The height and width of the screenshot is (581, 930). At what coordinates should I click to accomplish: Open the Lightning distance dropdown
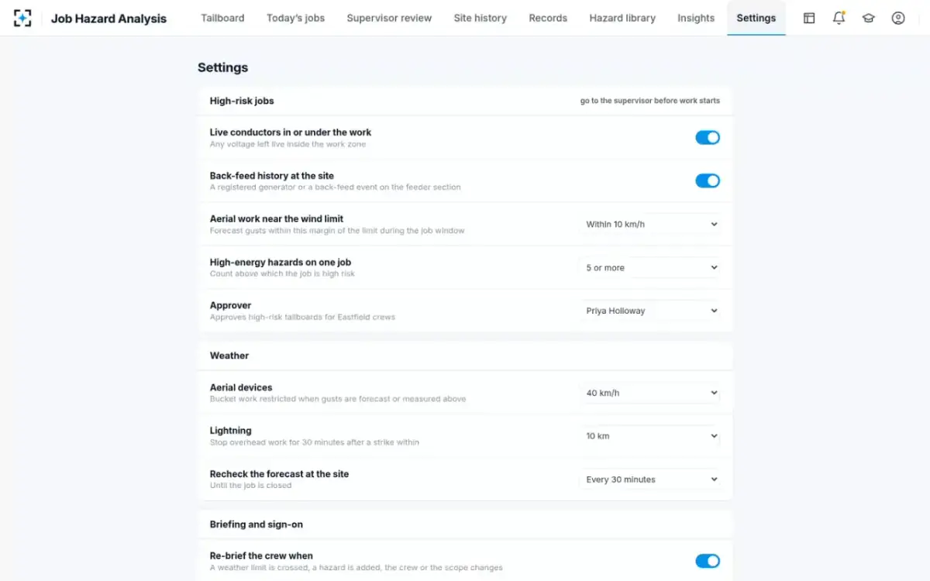tap(649, 436)
